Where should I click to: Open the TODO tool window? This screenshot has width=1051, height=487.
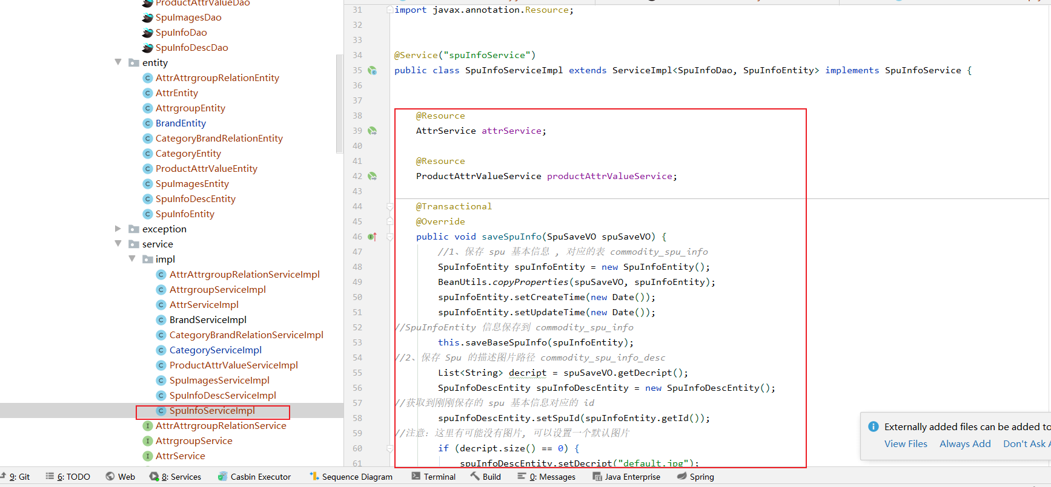tap(68, 477)
